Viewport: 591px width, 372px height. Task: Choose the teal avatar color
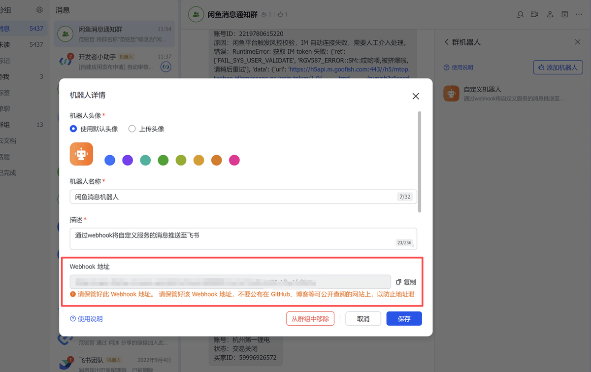click(x=145, y=160)
